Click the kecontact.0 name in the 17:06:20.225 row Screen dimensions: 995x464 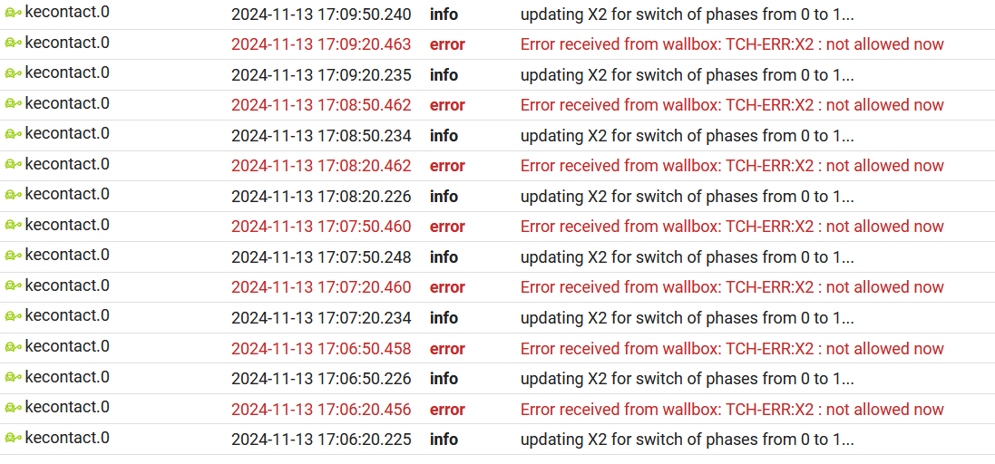[x=67, y=438]
